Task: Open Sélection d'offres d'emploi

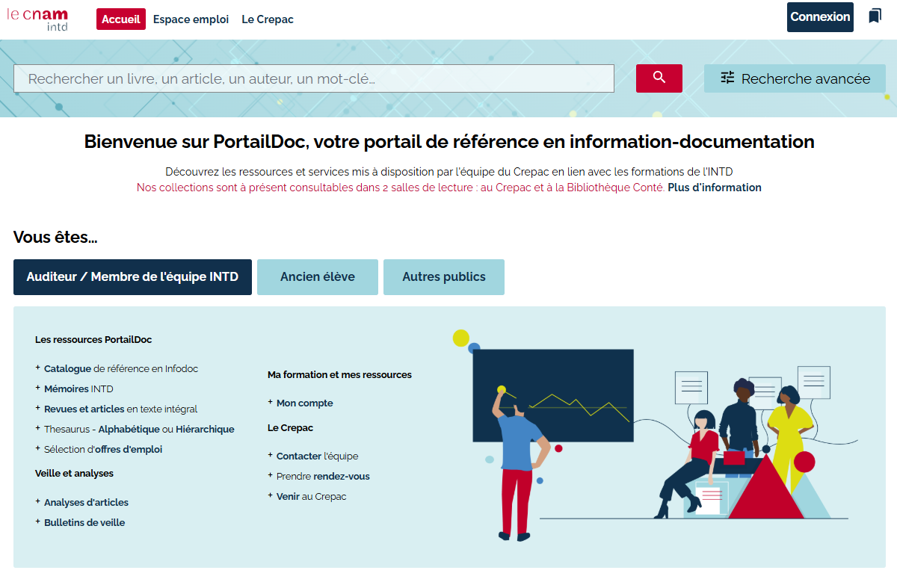Action: (103, 449)
